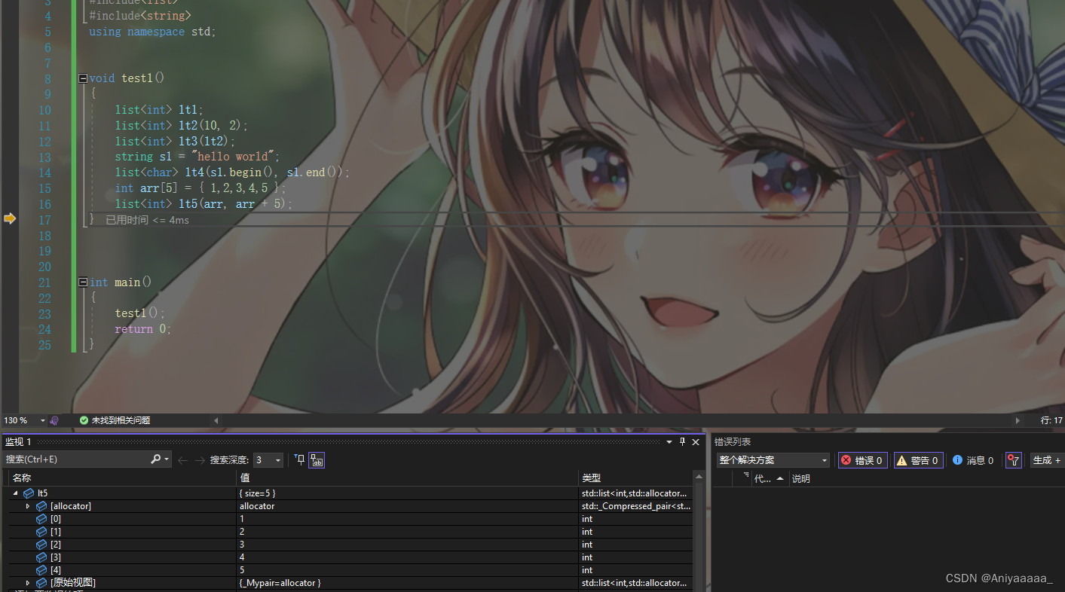This screenshot has height=592, width=1065.
Task: Open the 搜索深度 depth dropdown showing 3
Action: point(268,460)
